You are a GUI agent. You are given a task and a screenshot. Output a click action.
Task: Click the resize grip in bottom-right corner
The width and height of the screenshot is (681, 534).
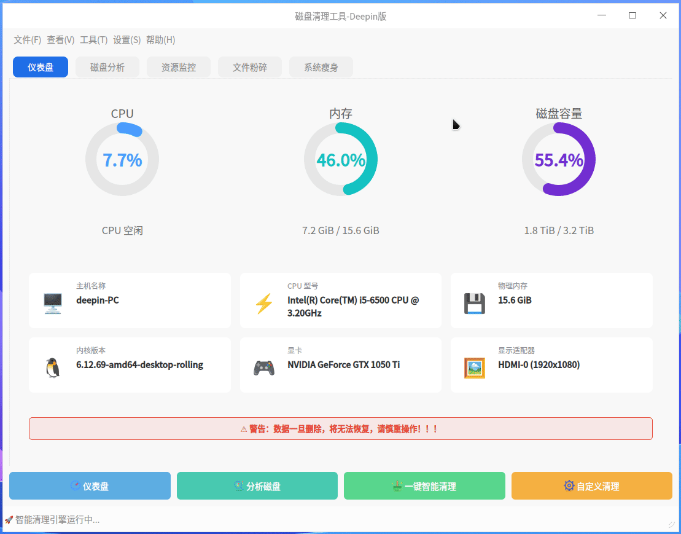671,524
